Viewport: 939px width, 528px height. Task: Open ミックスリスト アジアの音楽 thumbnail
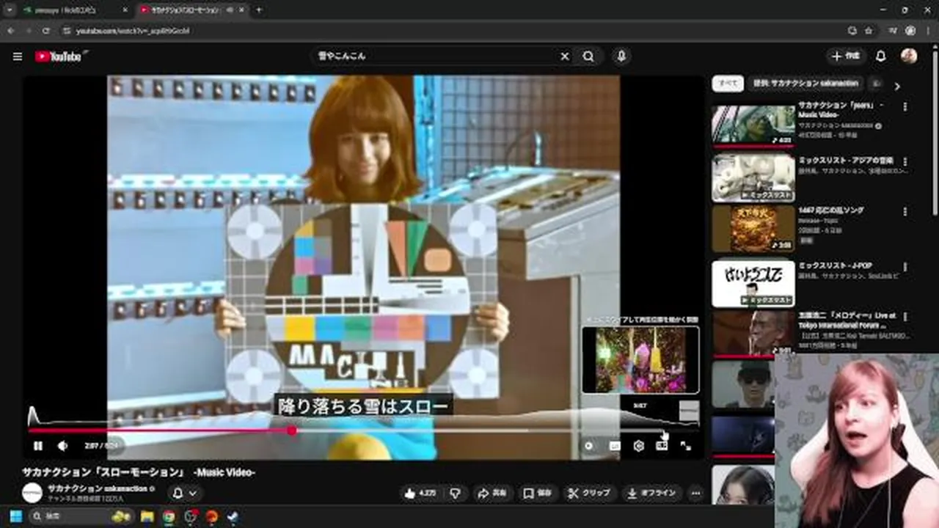753,178
